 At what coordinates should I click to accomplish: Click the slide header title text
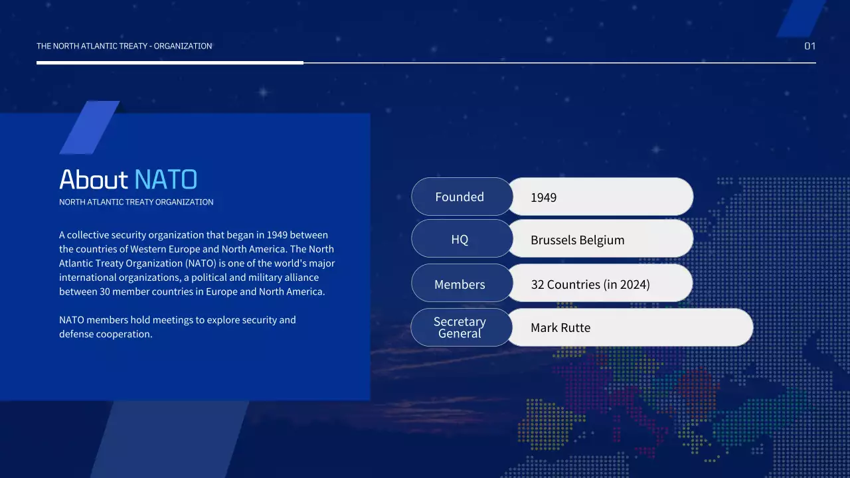124,46
